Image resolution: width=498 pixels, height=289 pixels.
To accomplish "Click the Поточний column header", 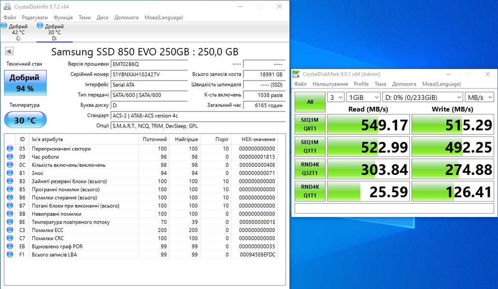I will click(154, 139).
